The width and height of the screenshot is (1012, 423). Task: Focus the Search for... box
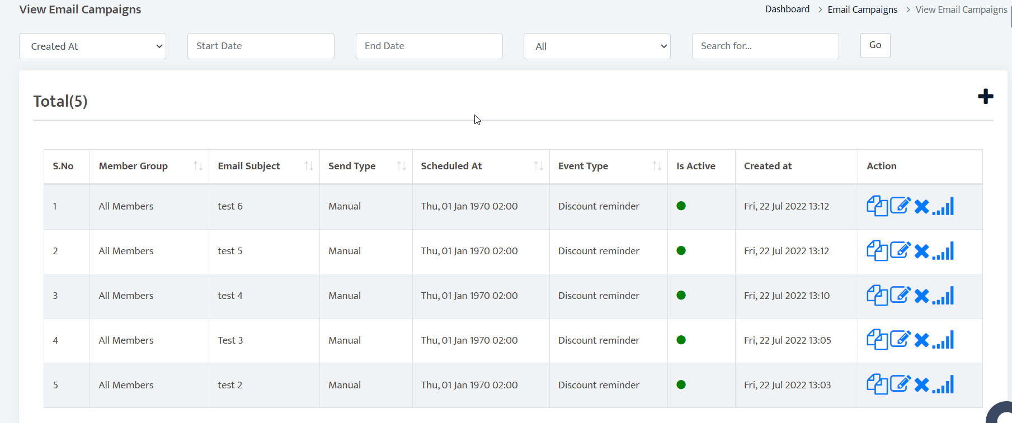[765, 46]
